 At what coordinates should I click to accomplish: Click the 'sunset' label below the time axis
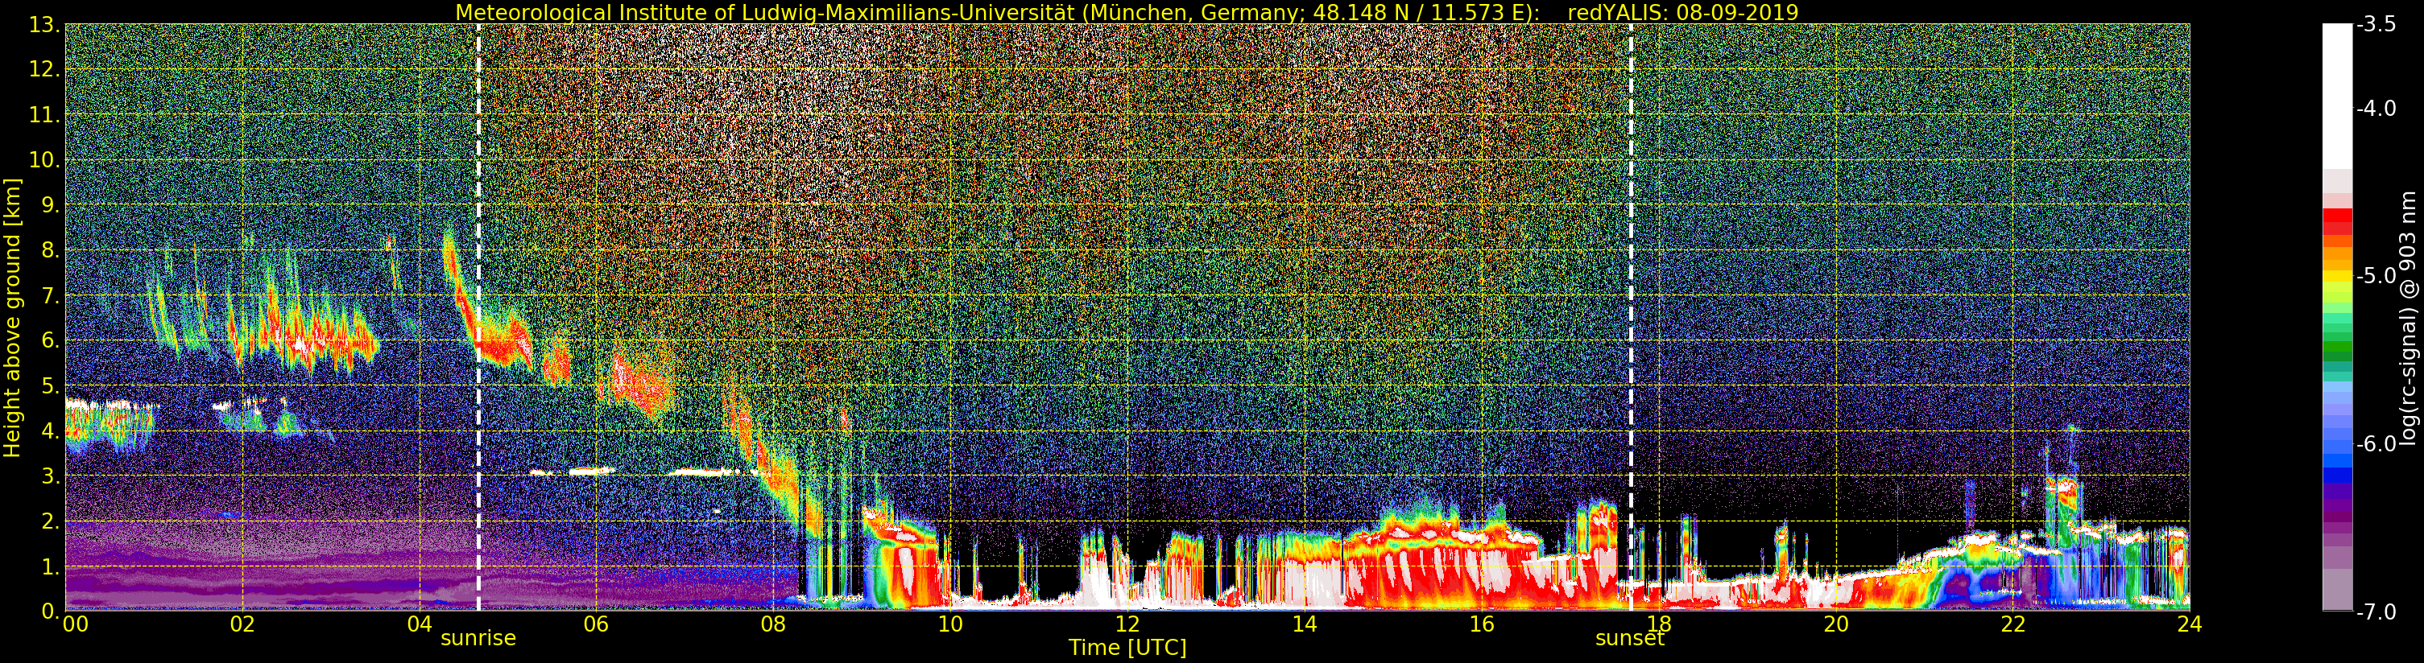point(1630,637)
